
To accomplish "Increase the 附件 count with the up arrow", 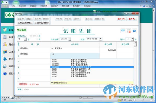I will [132, 38].
